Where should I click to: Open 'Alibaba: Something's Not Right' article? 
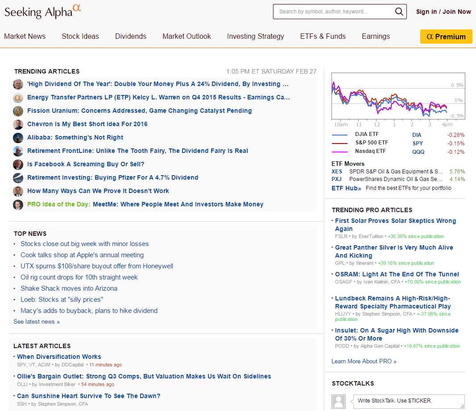point(75,137)
